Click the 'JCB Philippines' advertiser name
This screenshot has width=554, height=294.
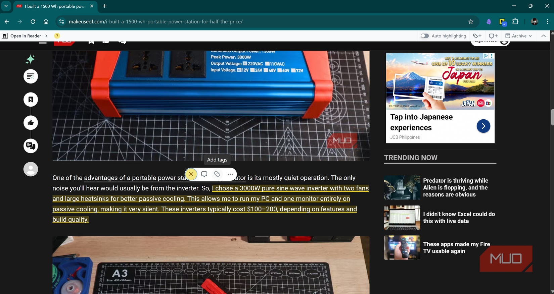(x=405, y=137)
